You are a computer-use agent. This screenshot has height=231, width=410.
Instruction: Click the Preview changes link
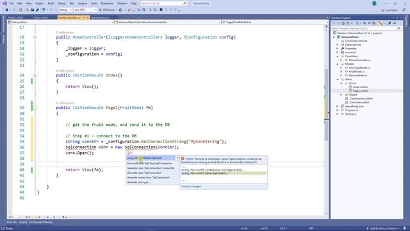[191, 187]
